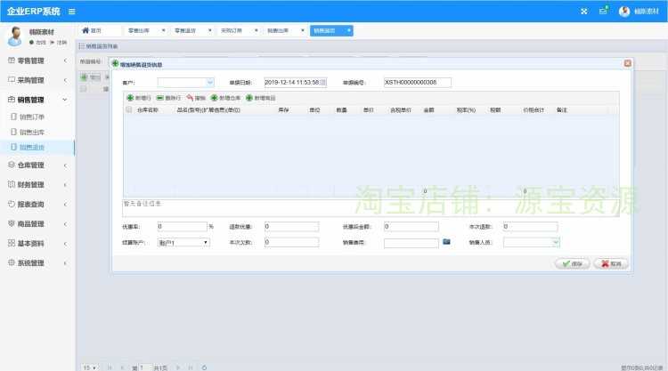Click the sidebar user profile picture

coord(15,36)
